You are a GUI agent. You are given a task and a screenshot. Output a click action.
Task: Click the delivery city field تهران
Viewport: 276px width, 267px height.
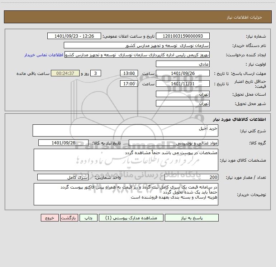pos(183,103)
